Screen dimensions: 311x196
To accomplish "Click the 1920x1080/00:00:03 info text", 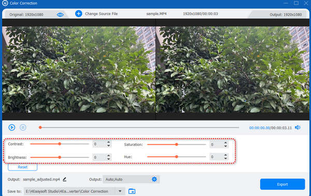I will (x=200, y=13).
